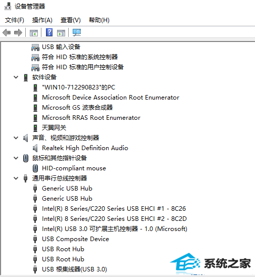This screenshot has width=255, height=277.
Task: Select the USB Composite Device entry
Action: (75, 239)
